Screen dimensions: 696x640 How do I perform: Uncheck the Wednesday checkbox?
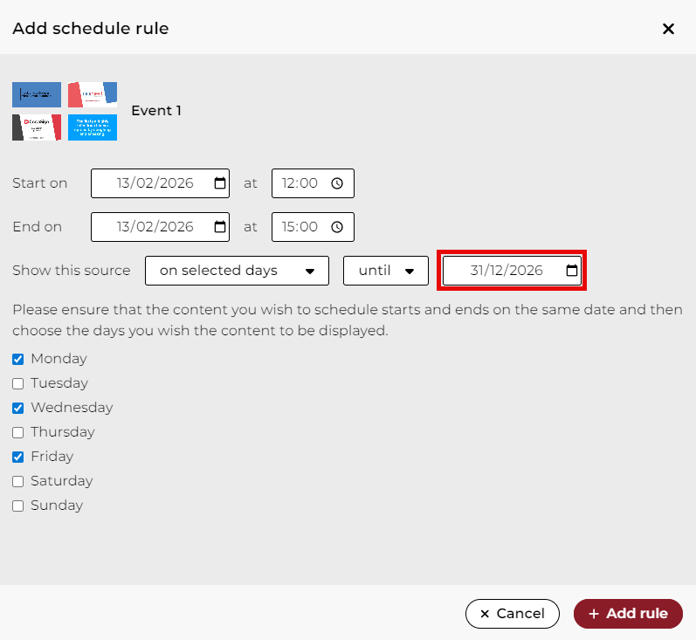[18, 408]
